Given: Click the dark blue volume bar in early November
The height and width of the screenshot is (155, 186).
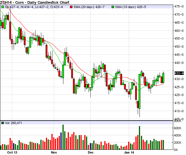Looking at the screenshot, I should click(61, 141).
